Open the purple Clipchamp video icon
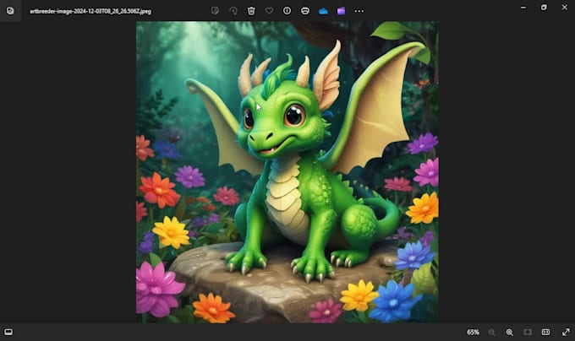Image resolution: width=575 pixels, height=341 pixels. [x=341, y=11]
